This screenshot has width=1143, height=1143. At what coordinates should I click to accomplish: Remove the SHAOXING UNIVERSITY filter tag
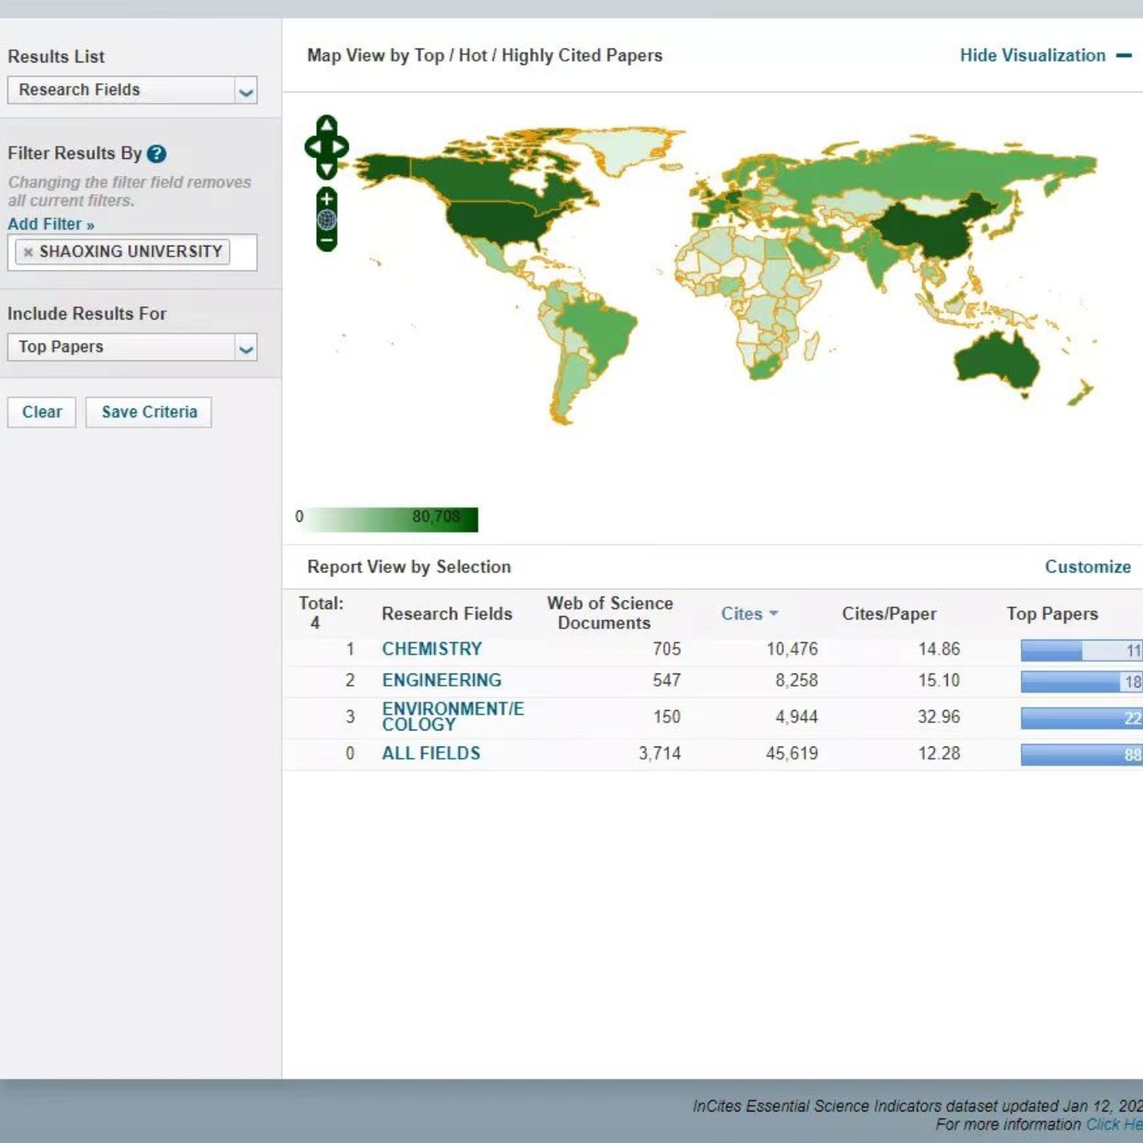(x=28, y=252)
